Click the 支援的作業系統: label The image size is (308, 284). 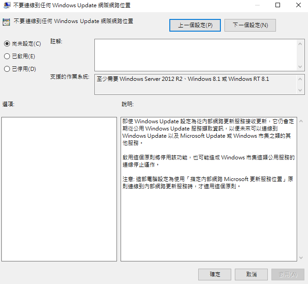70,77
